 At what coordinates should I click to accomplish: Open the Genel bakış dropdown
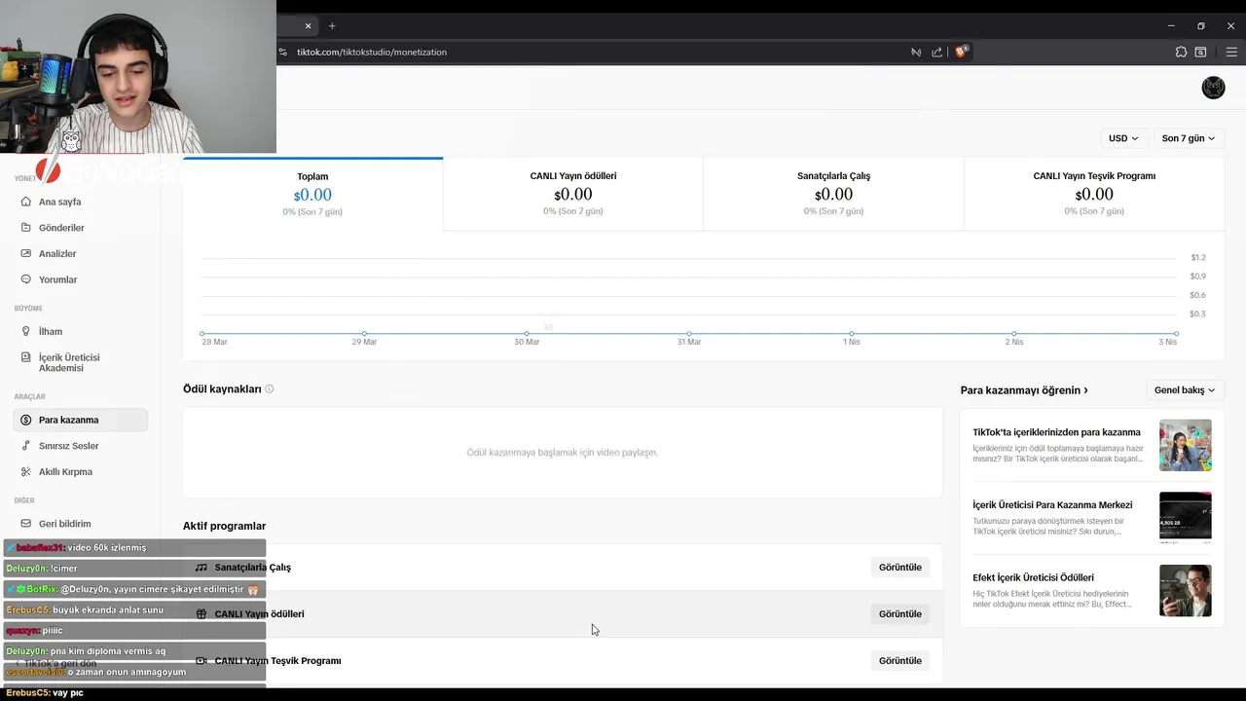1184,390
